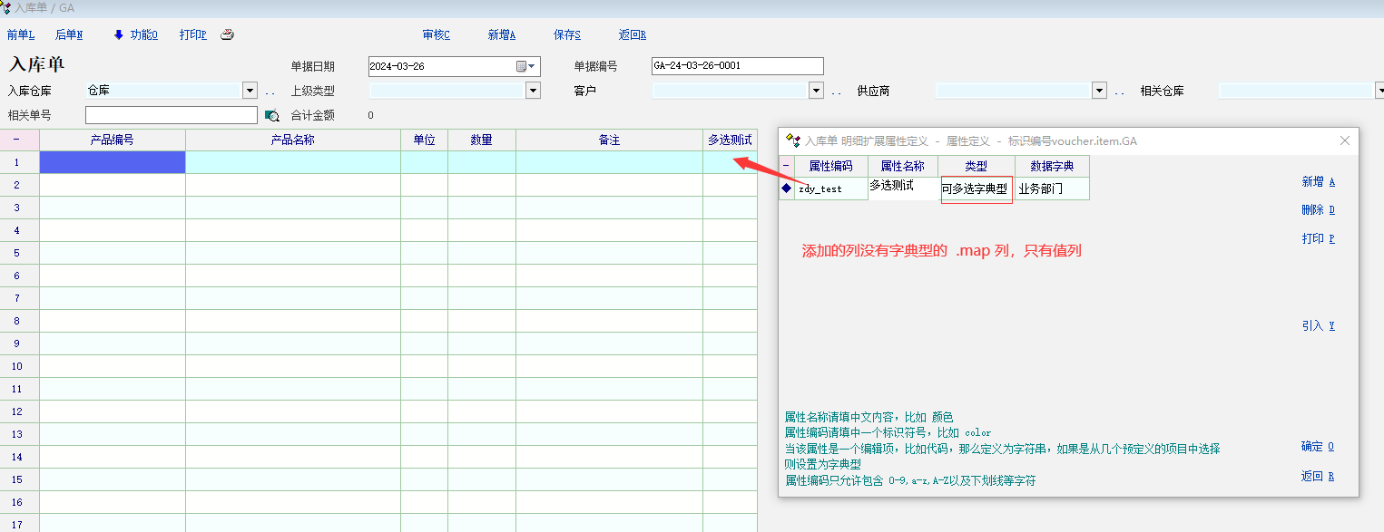This screenshot has height=532, width=1384.
Task: Go to previous document with 前单
Action: [20, 34]
